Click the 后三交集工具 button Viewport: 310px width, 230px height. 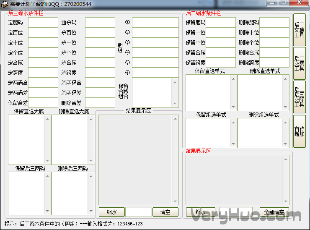[x=299, y=29]
